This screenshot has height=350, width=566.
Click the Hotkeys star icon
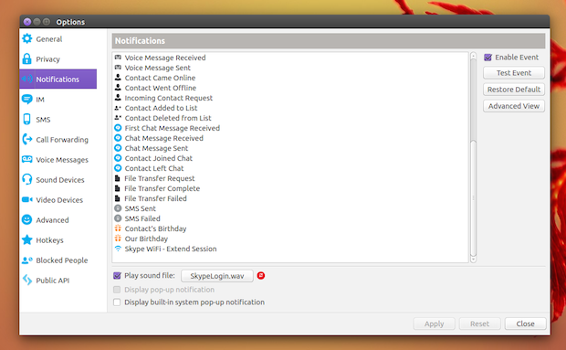[x=27, y=239]
